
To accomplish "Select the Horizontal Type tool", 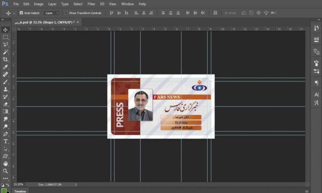I will (5, 142).
